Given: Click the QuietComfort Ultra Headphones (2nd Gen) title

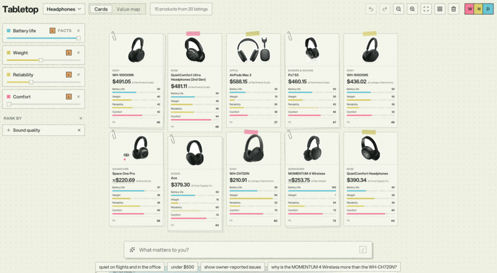Looking at the screenshot, I should coord(188,77).
